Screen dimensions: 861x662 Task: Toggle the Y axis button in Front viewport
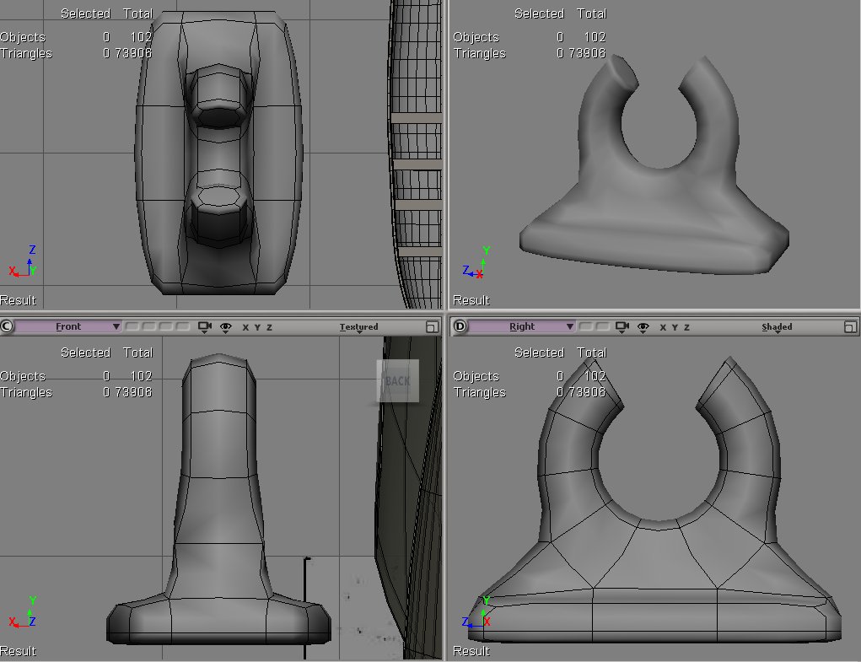click(257, 327)
